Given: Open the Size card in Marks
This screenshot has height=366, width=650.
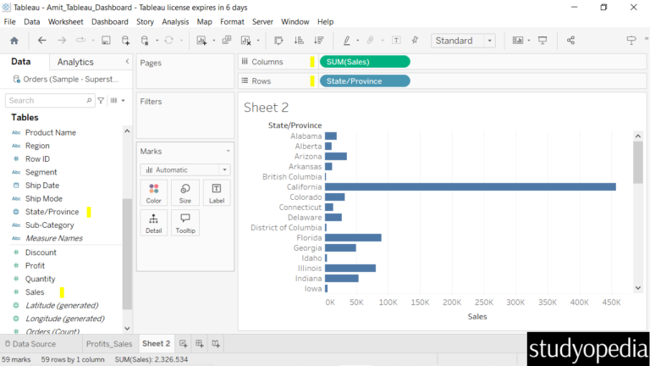Looking at the screenshot, I should click(x=185, y=193).
